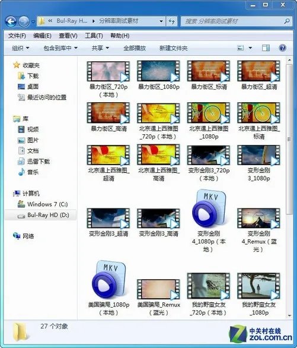Select video 暴力街区_高清
The width and height of the screenshot is (297, 348).
108,117
